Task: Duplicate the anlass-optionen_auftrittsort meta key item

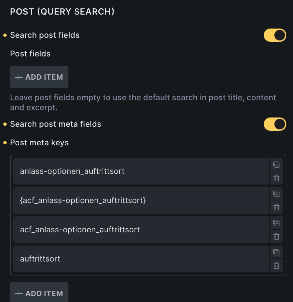Action: click(276, 165)
